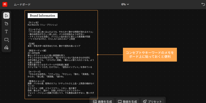Select the pointer selection tool
Image resolution: width=206 pixels, height=103 pixels.
pos(6,16)
